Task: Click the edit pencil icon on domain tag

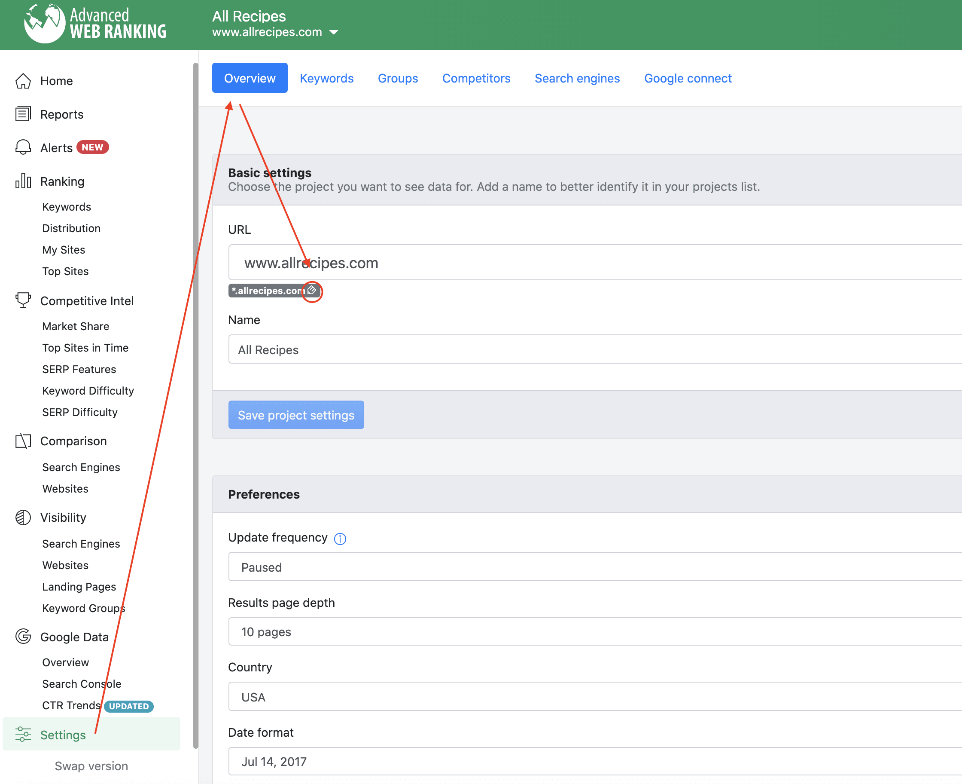Action: [x=312, y=291]
